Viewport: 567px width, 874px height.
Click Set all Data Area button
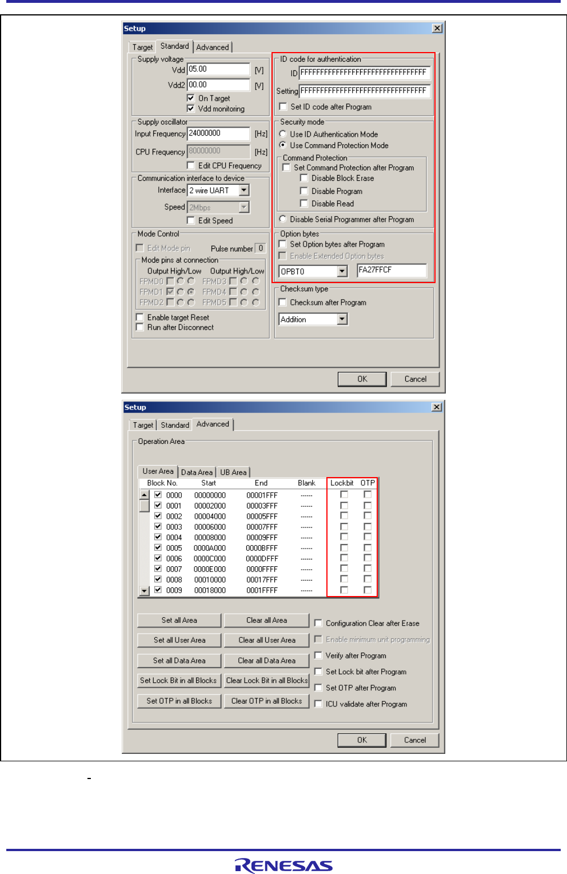(x=179, y=661)
